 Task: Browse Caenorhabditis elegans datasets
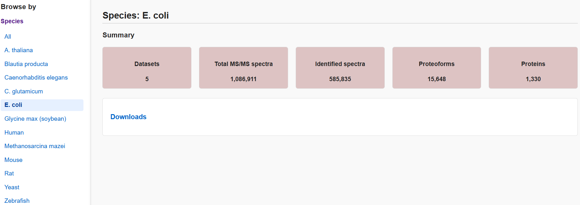36,78
